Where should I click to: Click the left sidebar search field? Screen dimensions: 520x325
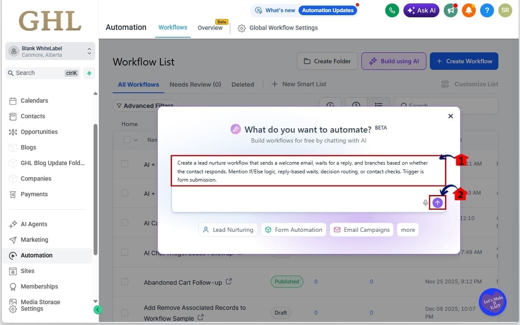point(42,73)
